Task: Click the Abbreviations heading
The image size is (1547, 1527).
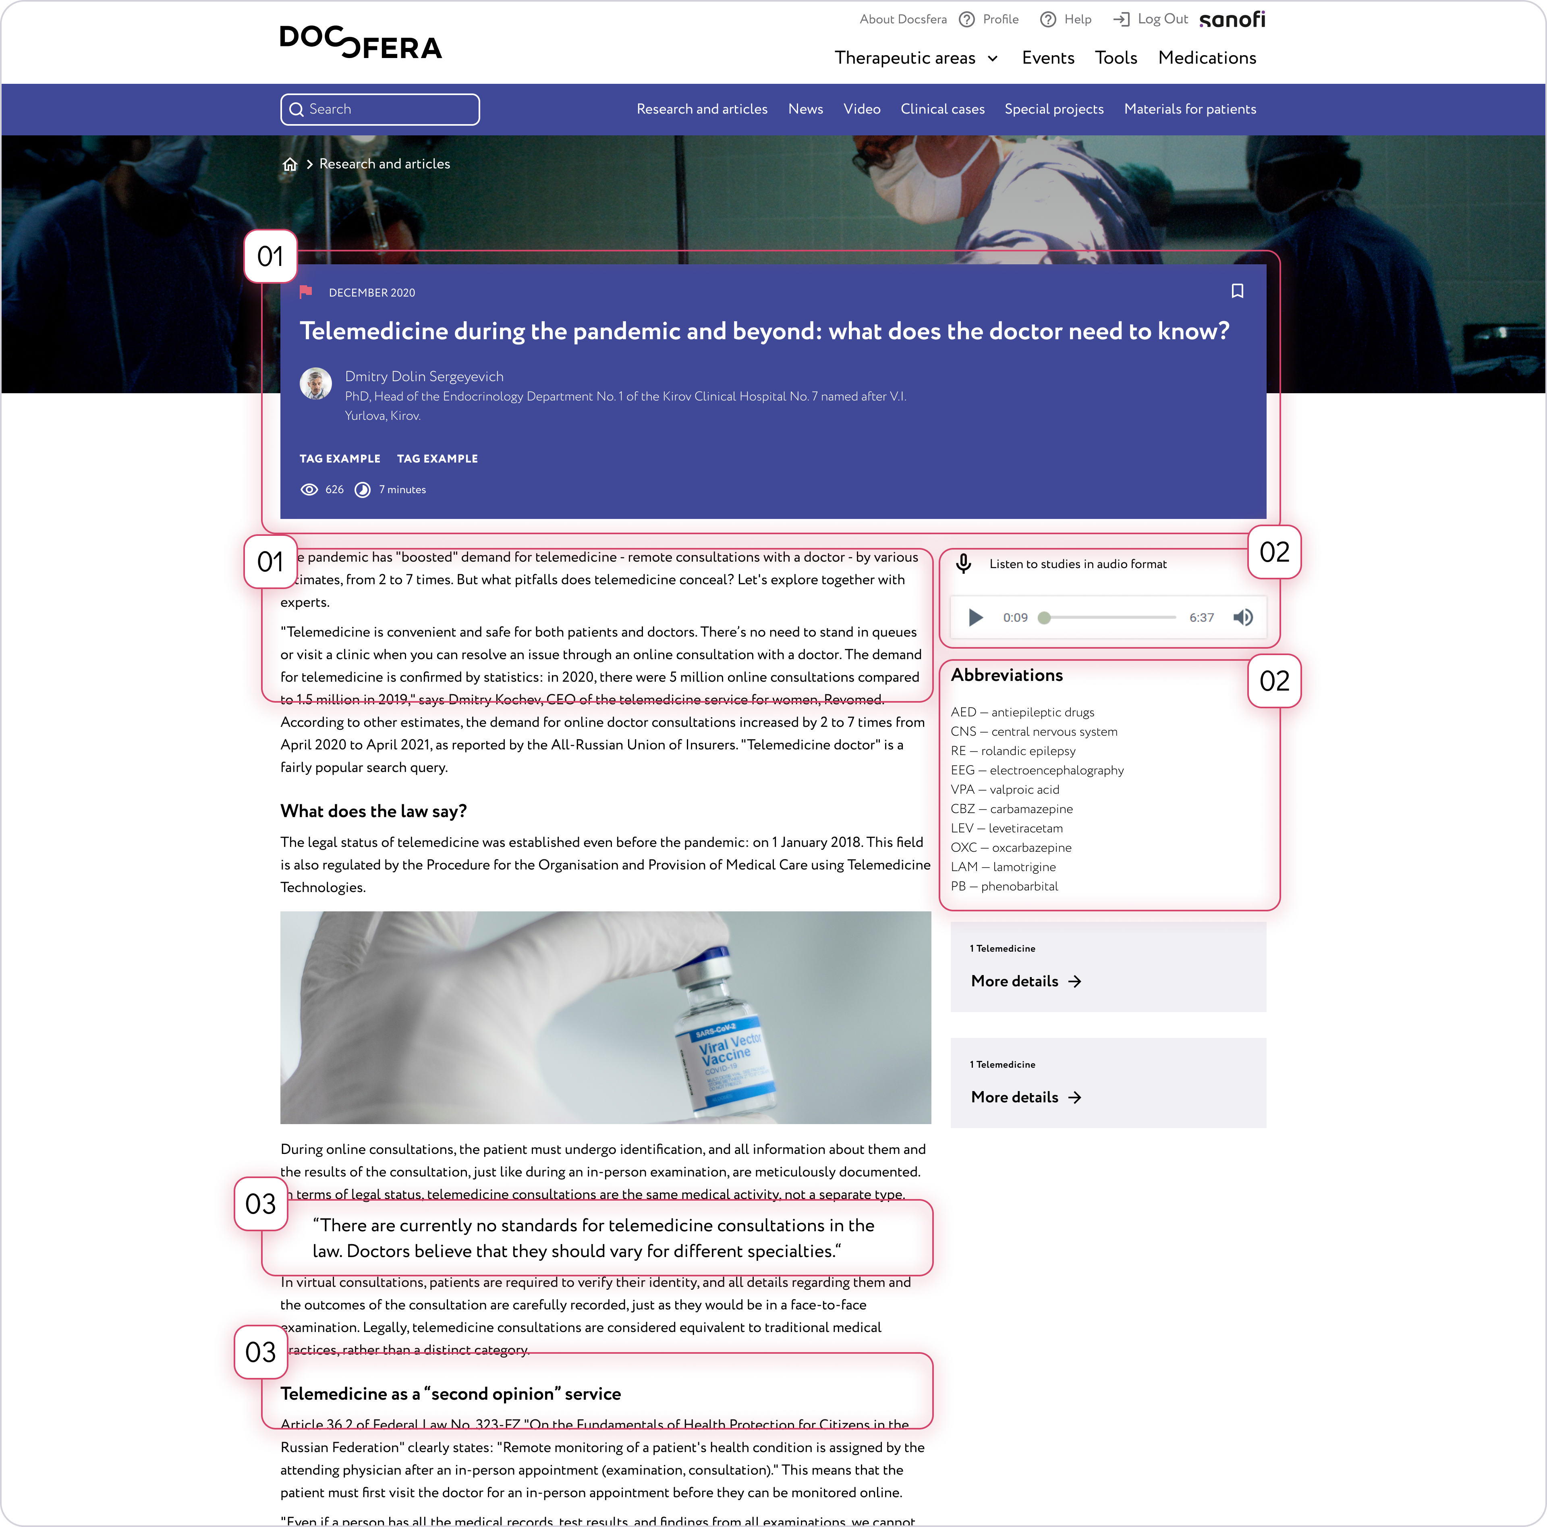Action: (x=1006, y=675)
